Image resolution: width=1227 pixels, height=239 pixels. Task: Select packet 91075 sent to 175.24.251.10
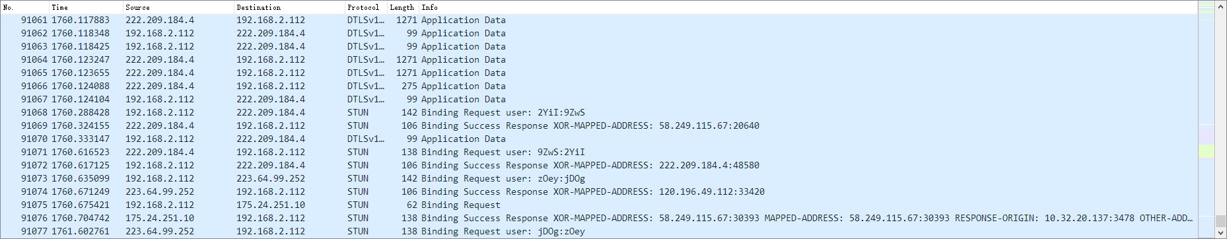click(x=599, y=205)
